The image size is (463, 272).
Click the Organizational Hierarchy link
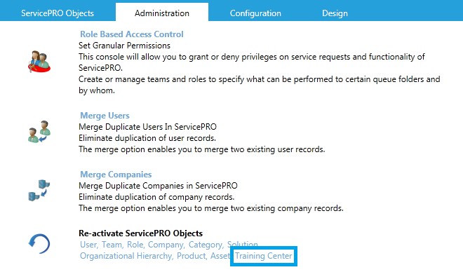pos(126,256)
